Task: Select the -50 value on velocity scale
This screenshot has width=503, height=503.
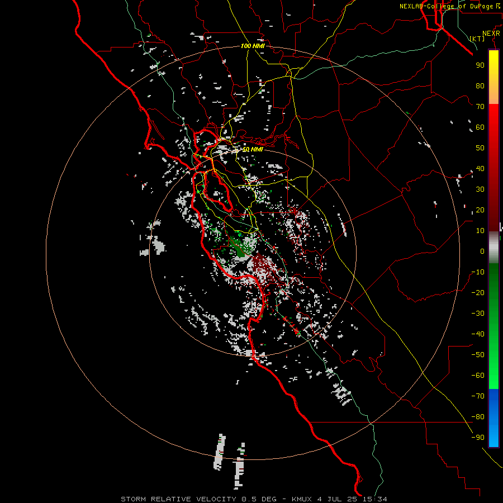Action: coord(478,355)
